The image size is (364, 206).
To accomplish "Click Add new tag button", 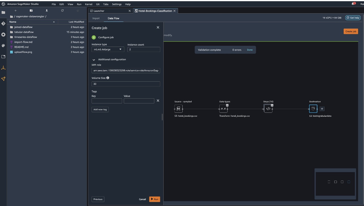I will click(x=100, y=109).
